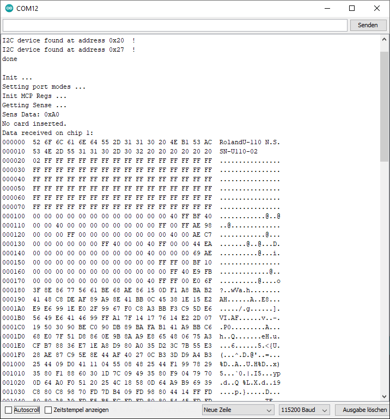Click 'Getting Sense ...' line
The image size is (390, 419).
tap(34, 105)
